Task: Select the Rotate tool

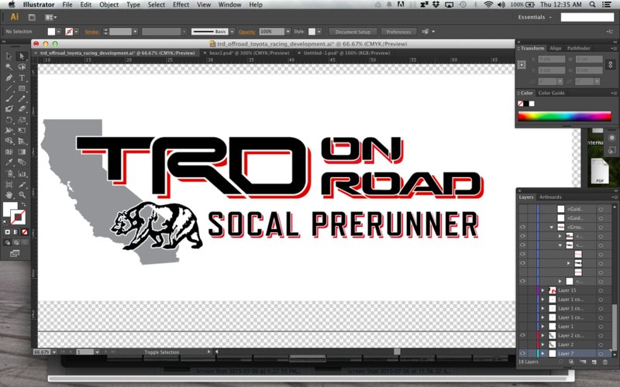Action: pos(9,120)
